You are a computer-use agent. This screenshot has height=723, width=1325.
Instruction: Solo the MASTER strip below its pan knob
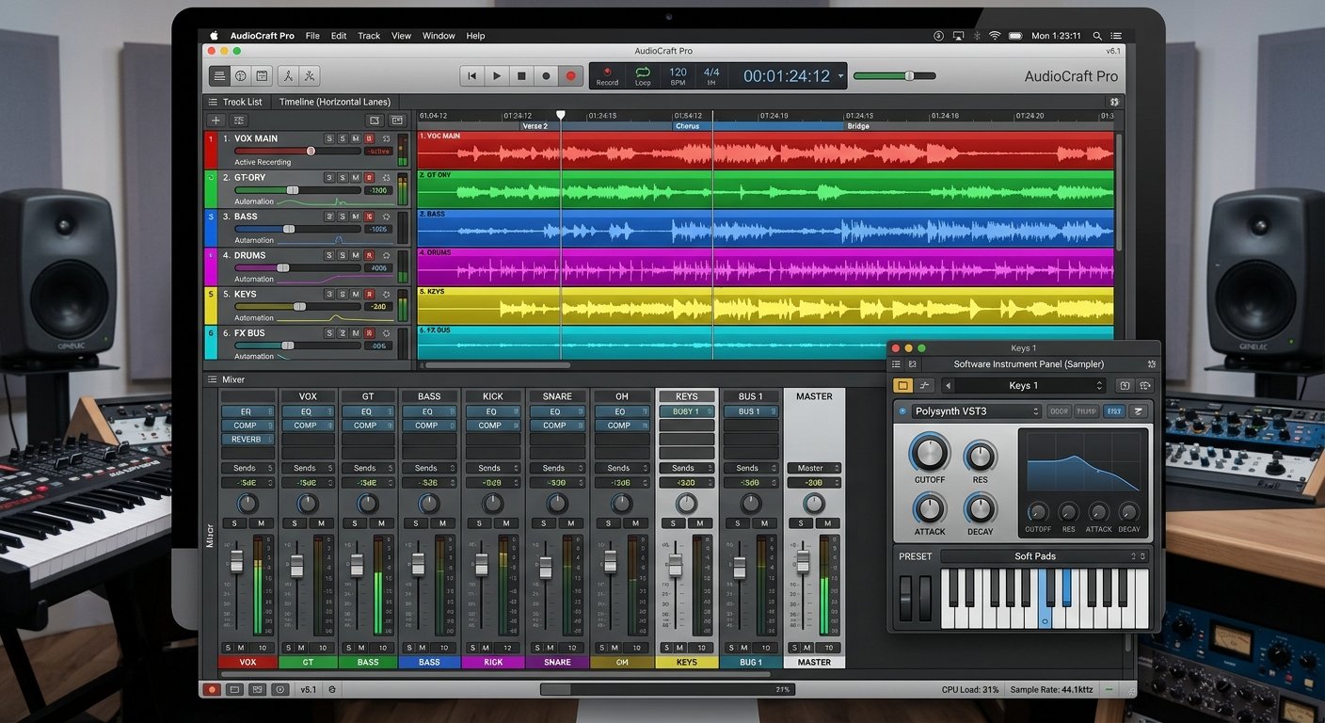click(x=802, y=523)
